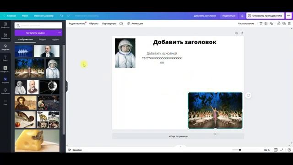
Task: Open Google Drive panel in sidebar
Action: (x=5, y=69)
